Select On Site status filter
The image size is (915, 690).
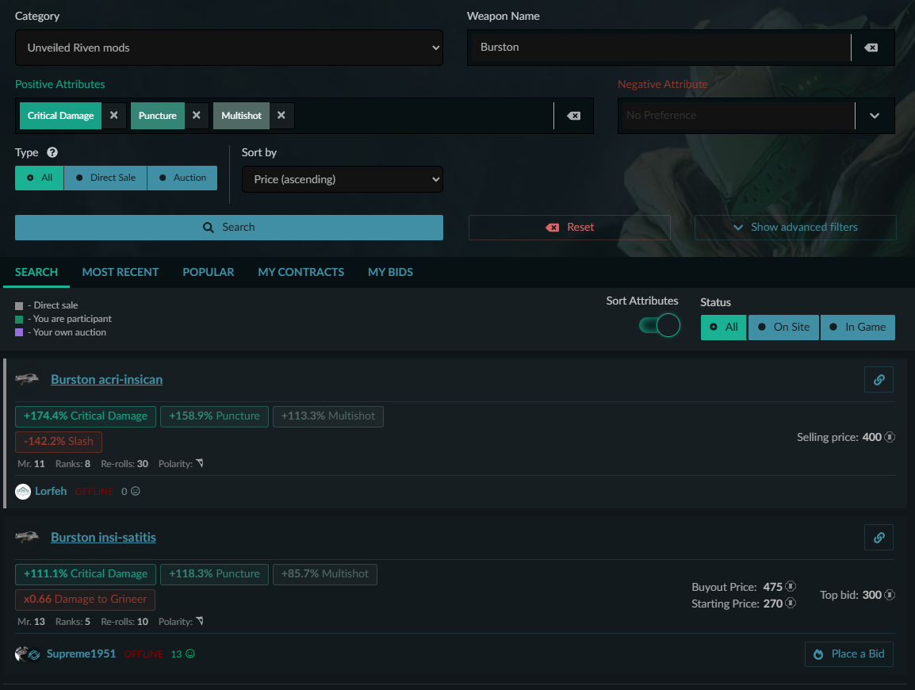coord(783,328)
